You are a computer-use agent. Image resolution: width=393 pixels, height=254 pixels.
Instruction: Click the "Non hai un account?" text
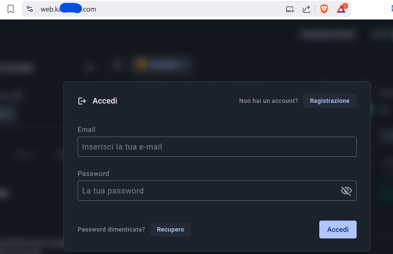point(268,101)
